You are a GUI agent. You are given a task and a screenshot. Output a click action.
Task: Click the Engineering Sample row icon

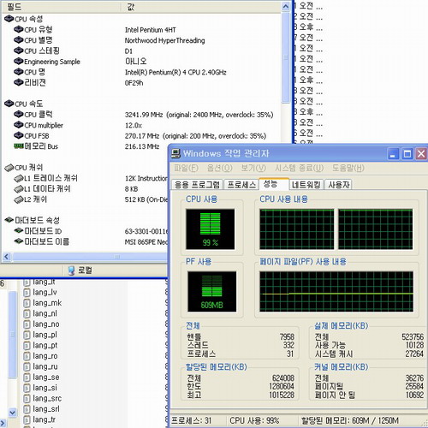(19, 61)
